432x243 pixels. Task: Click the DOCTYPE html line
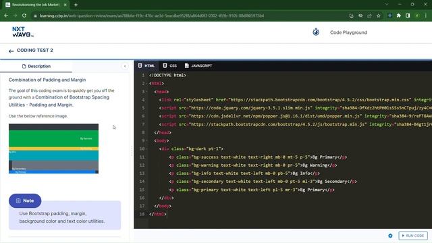point(167,75)
